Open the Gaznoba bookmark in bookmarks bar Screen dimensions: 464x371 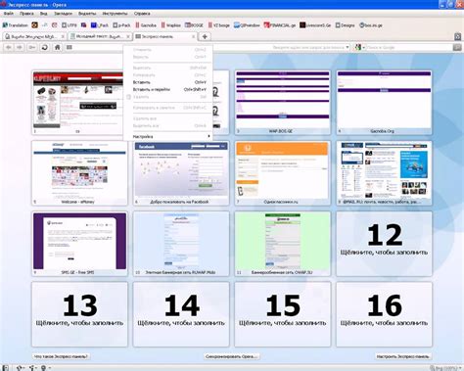click(x=146, y=25)
